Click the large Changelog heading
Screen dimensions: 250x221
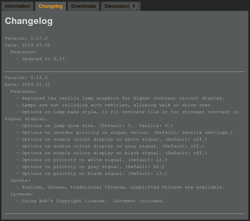click(29, 21)
